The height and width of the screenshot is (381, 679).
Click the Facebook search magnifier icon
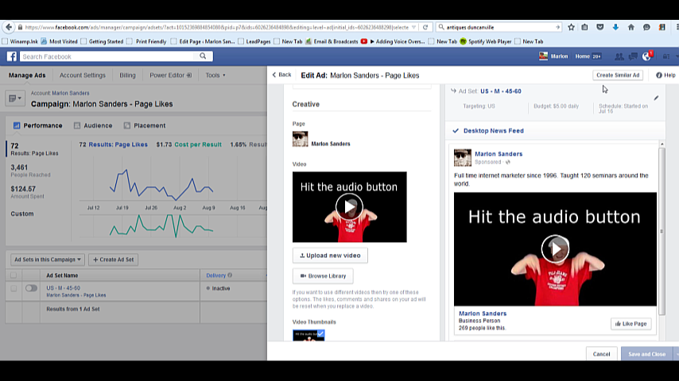(x=203, y=56)
